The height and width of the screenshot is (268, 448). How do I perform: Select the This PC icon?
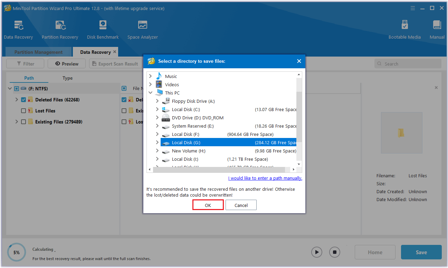pos(159,93)
